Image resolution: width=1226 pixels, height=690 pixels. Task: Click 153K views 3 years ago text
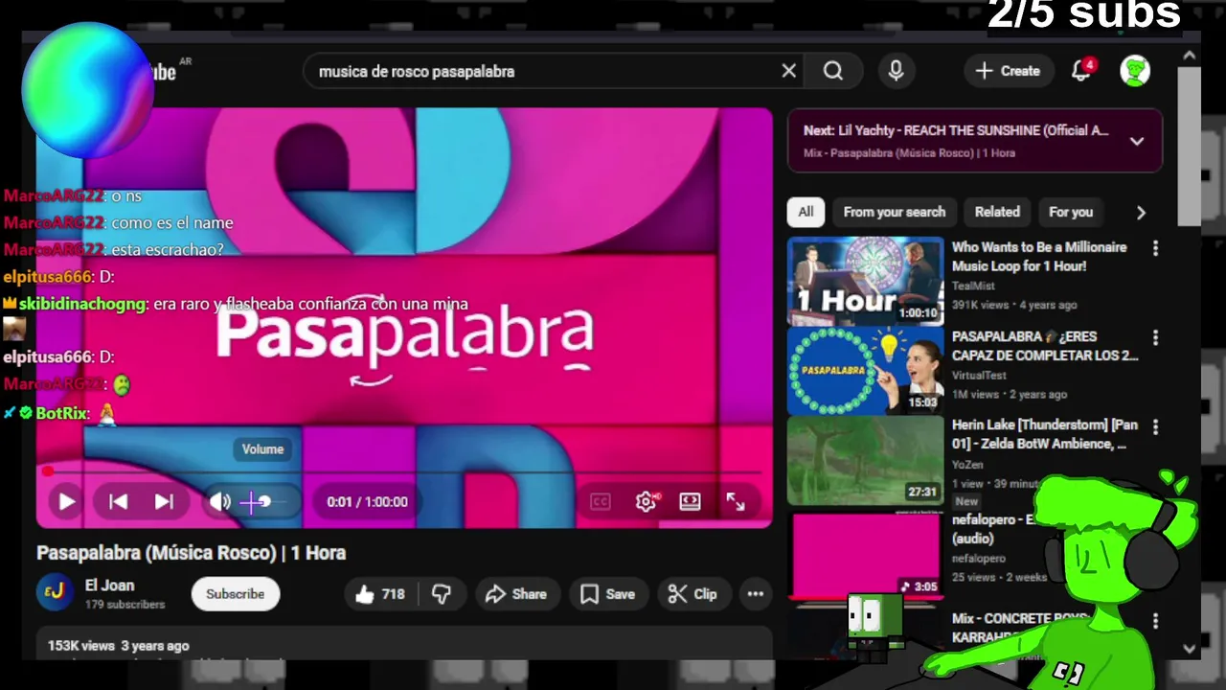coord(119,646)
